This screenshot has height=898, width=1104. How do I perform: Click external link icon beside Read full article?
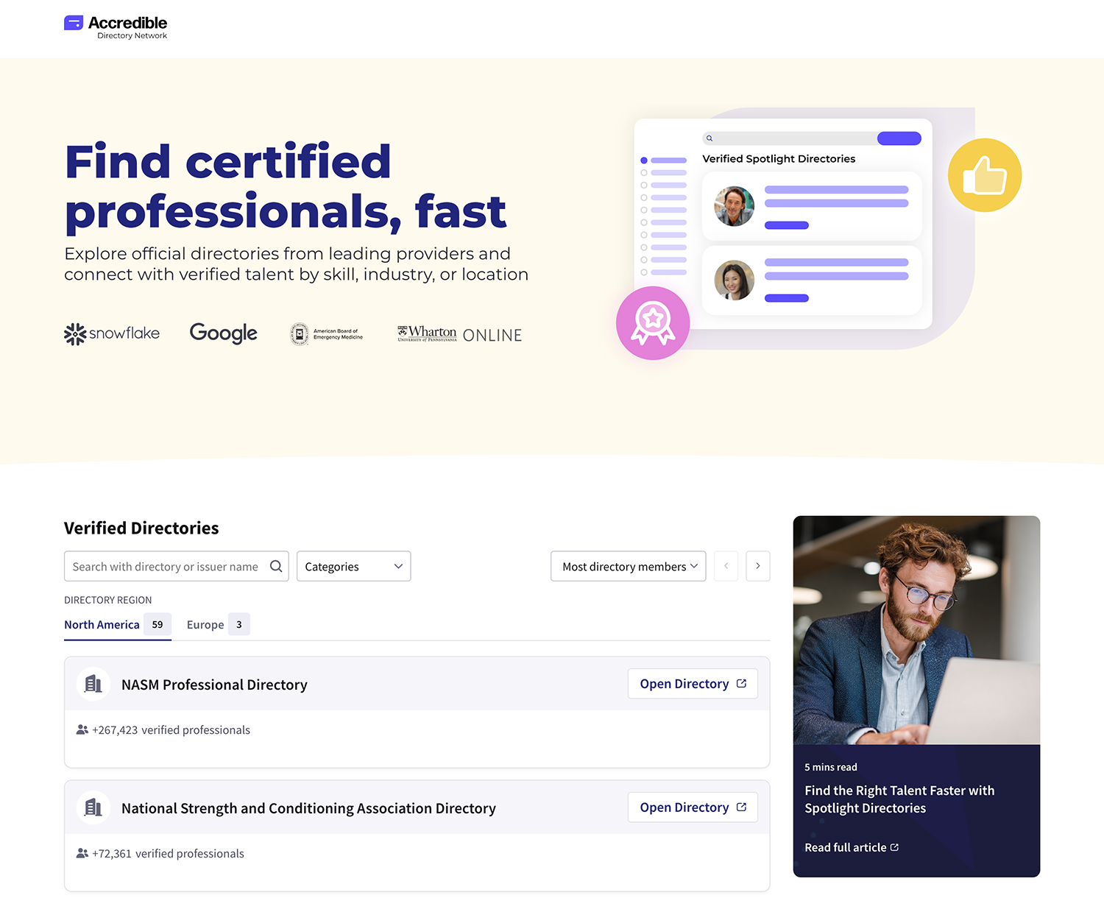click(894, 847)
